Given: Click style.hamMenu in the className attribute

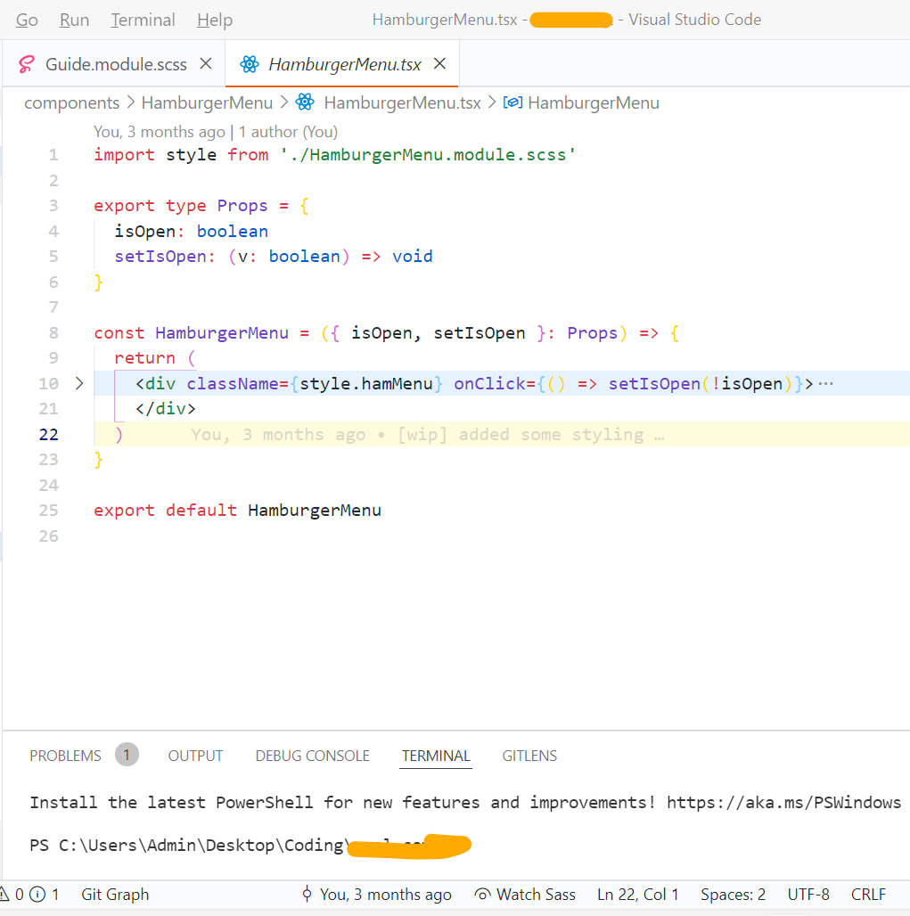Looking at the screenshot, I should point(365,384).
